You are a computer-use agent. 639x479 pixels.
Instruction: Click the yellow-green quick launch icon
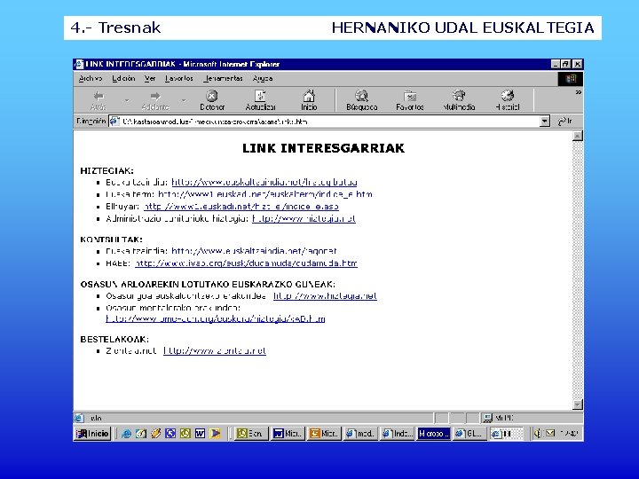(185, 434)
